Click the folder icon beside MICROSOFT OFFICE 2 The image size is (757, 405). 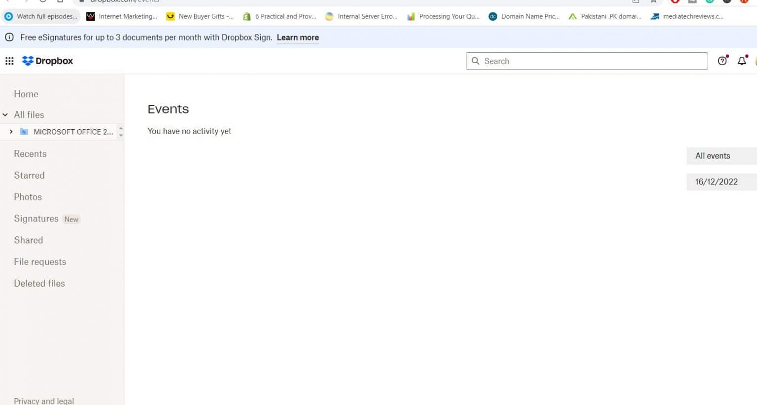[x=23, y=132]
